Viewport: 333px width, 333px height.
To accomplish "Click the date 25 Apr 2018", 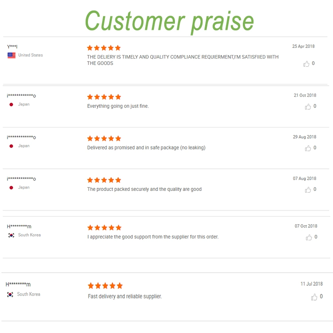I will (x=303, y=47).
